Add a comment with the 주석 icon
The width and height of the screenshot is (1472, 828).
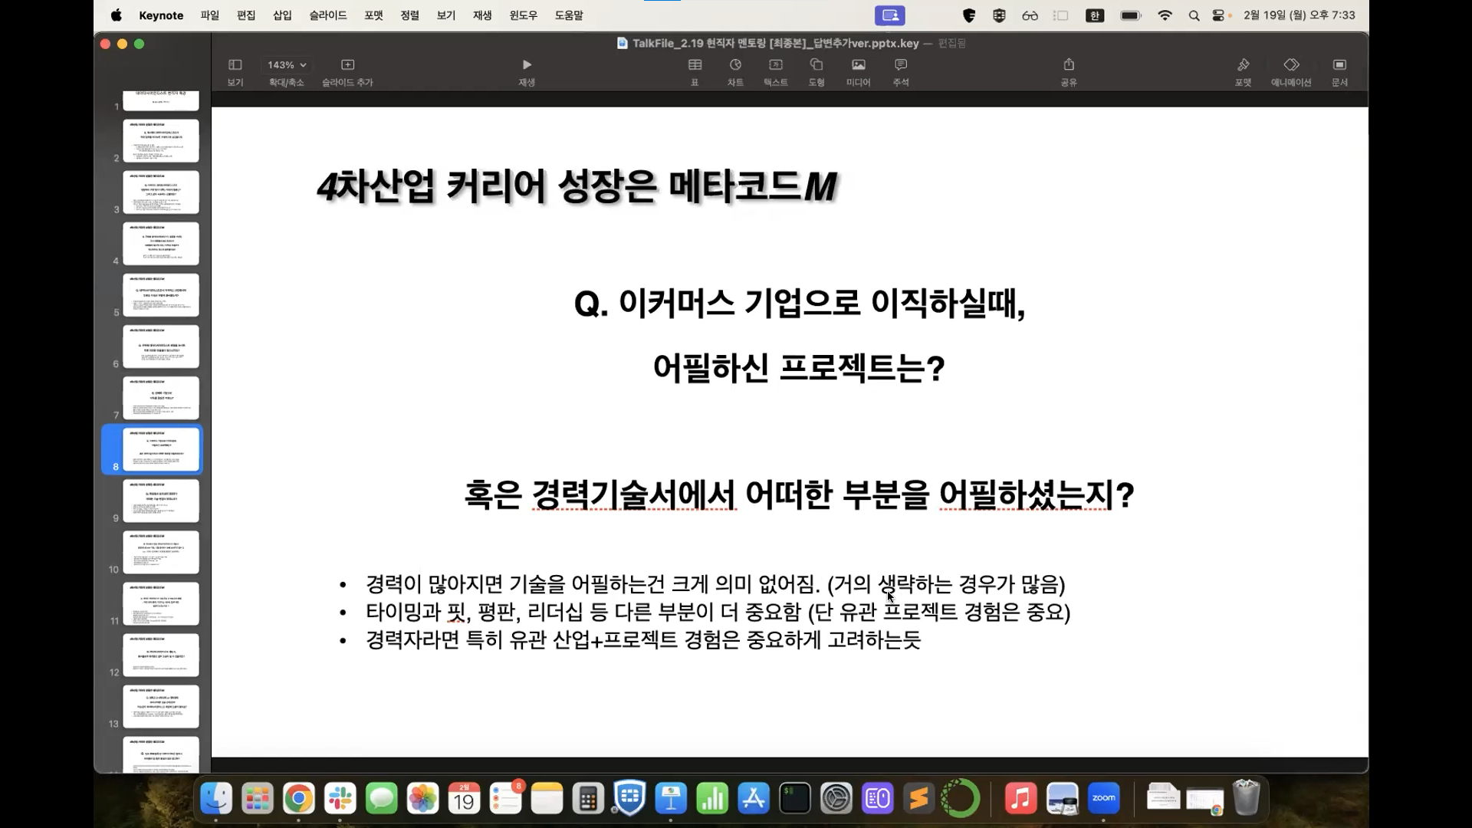(x=901, y=65)
